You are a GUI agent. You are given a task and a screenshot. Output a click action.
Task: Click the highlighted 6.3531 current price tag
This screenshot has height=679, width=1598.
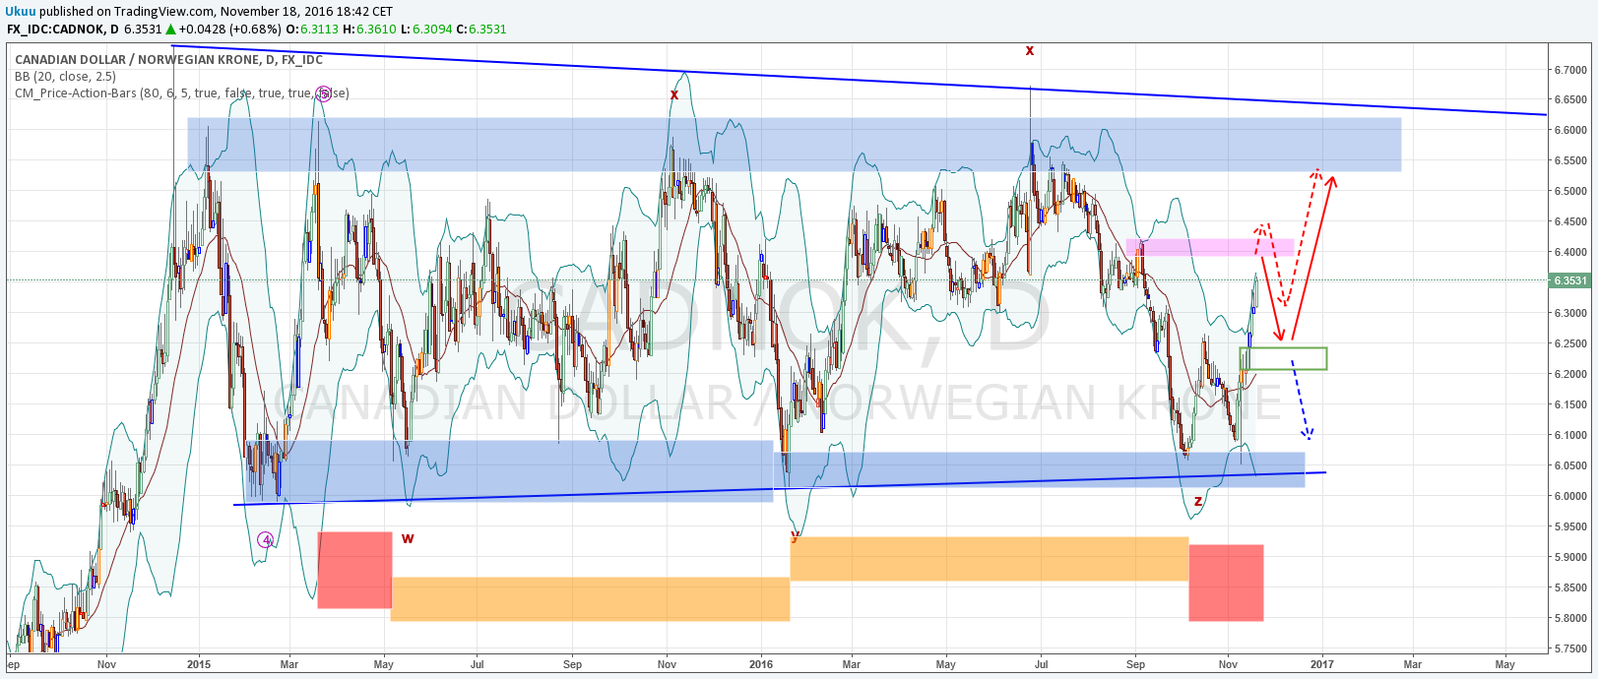coord(1570,280)
